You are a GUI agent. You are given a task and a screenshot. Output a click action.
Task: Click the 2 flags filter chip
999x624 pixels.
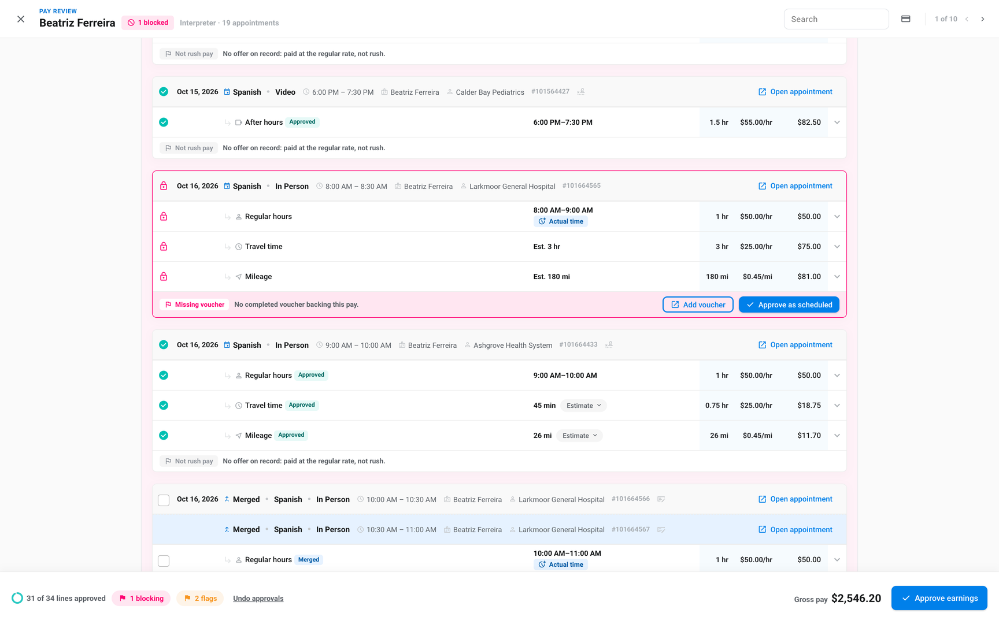pos(200,599)
